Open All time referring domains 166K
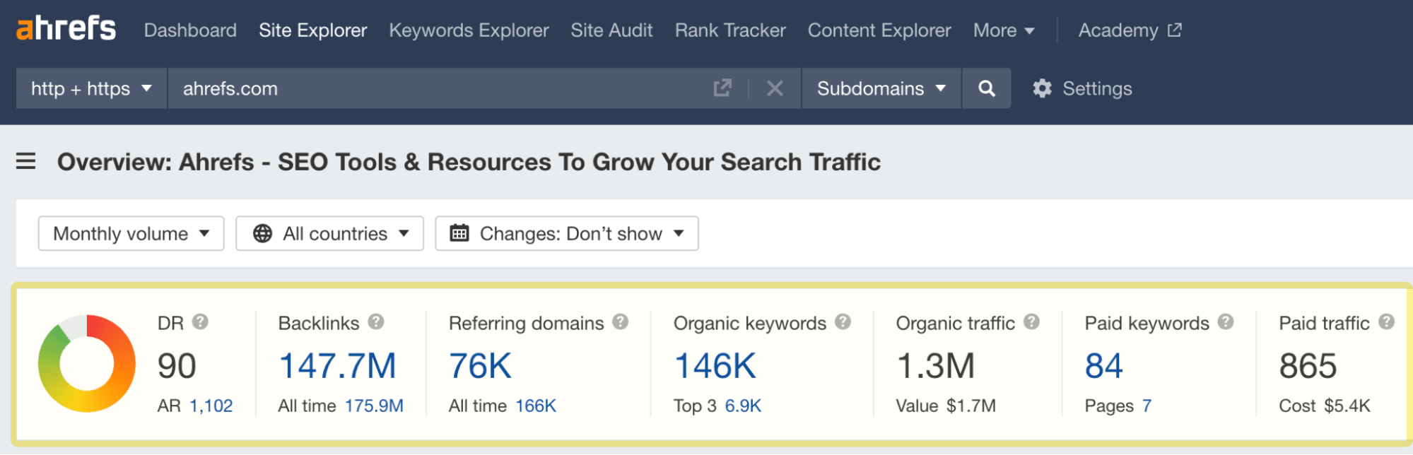The image size is (1413, 455). pyautogui.click(x=536, y=406)
